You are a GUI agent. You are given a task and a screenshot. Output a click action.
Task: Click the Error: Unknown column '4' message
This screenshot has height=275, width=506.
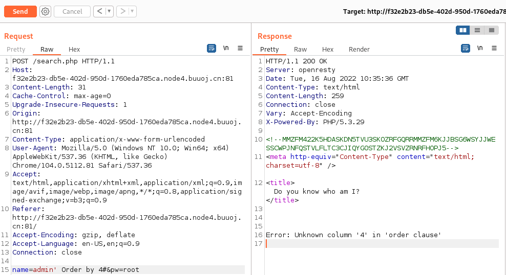pyautogui.click(x=353, y=235)
